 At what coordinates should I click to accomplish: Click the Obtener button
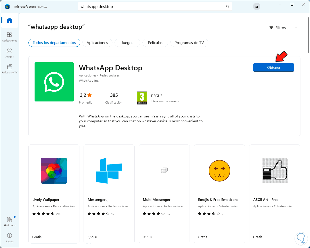coord(274,67)
